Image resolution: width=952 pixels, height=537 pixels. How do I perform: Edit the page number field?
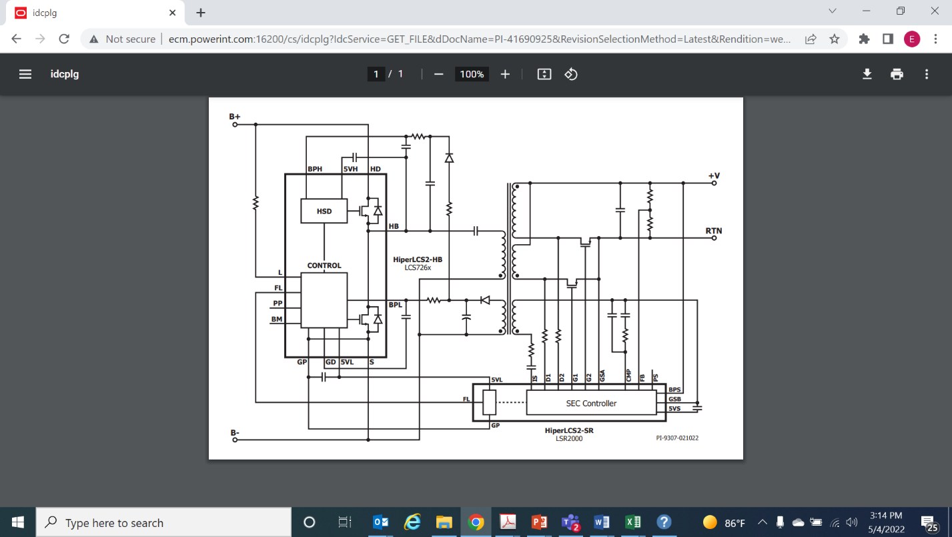pos(376,74)
